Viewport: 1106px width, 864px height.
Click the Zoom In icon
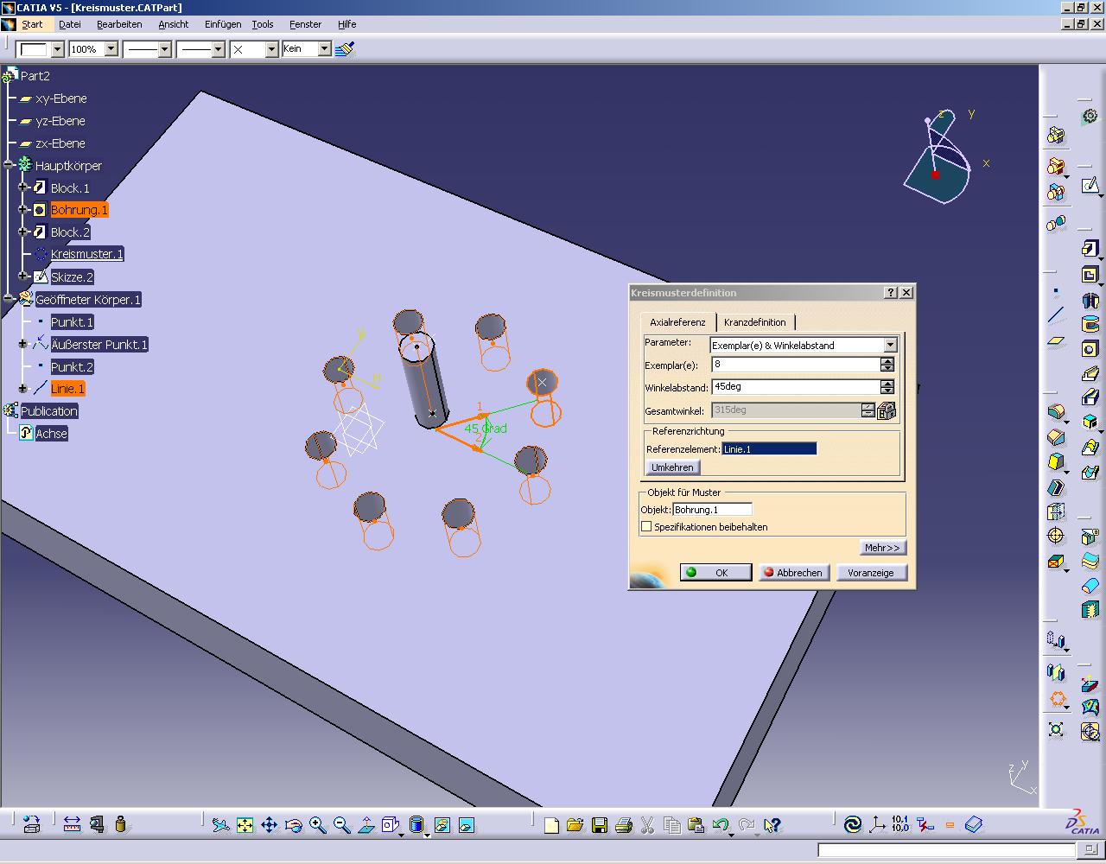pos(318,825)
